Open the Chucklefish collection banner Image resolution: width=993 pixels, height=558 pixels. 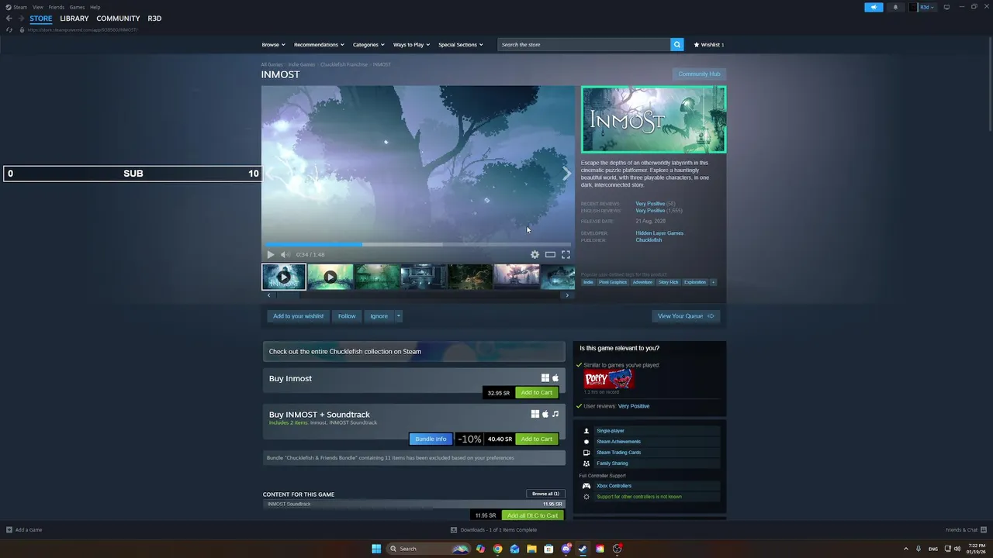414,352
